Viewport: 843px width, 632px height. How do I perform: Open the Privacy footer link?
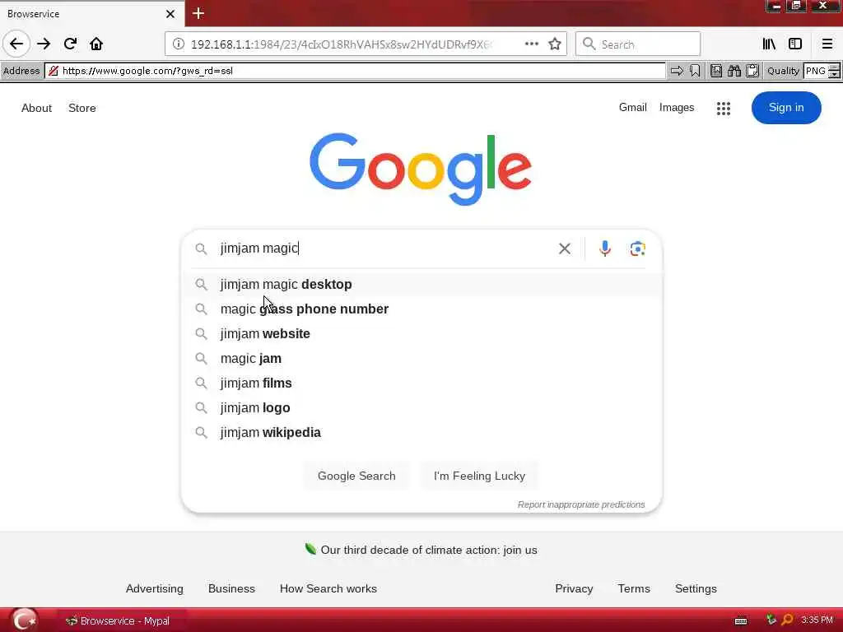coord(574,588)
